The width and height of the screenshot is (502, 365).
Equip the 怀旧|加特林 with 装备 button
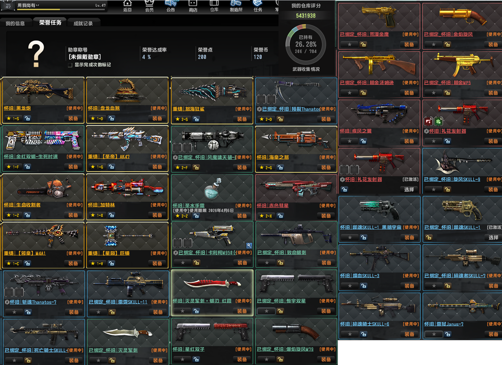pyautogui.click(x=158, y=215)
